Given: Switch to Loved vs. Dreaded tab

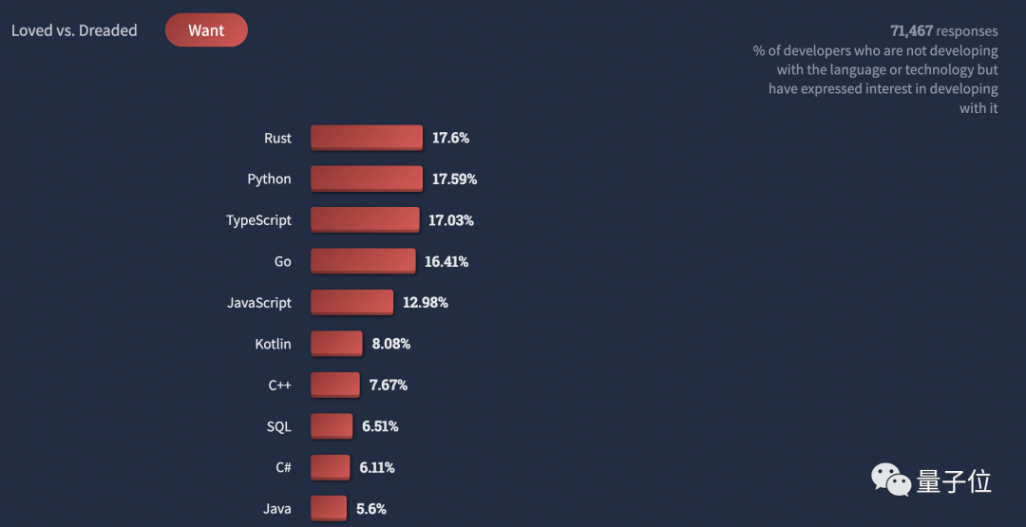Looking at the screenshot, I should pyautogui.click(x=74, y=30).
